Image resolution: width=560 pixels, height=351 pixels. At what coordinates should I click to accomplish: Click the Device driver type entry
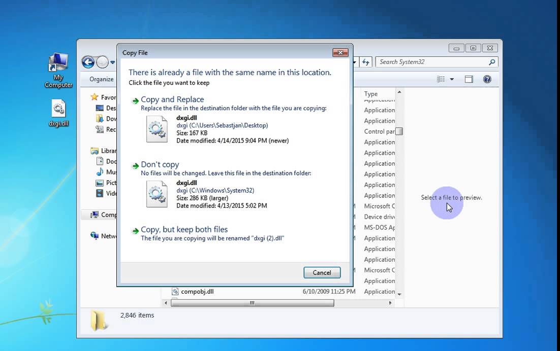pyautogui.click(x=379, y=217)
